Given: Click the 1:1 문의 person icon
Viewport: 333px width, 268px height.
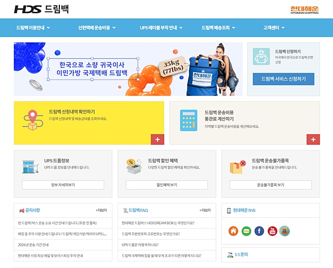Looking at the screenshot, I should (230, 255).
